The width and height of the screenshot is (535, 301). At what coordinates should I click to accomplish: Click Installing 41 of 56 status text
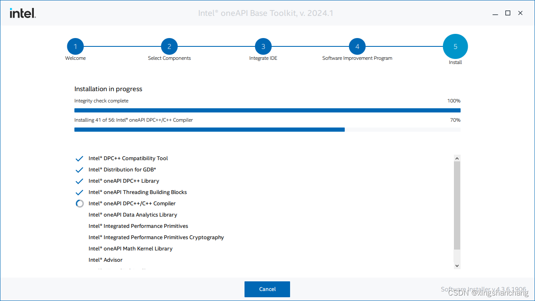tap(134, 120)
